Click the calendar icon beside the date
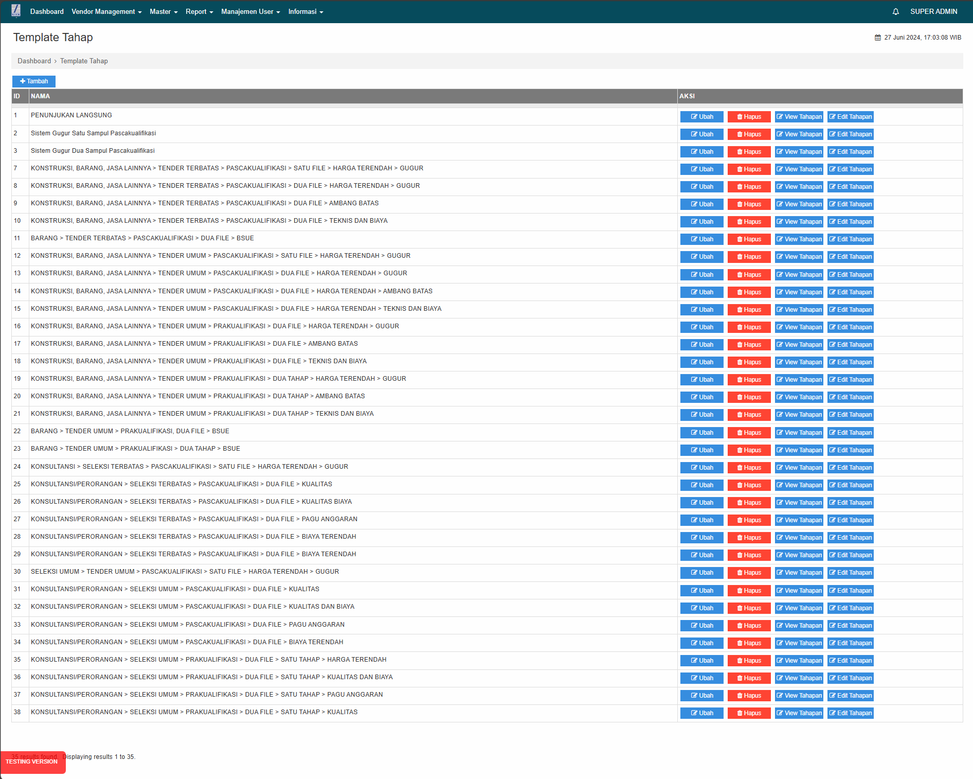Screen dimensions: 973x779 tap(877, 38)
